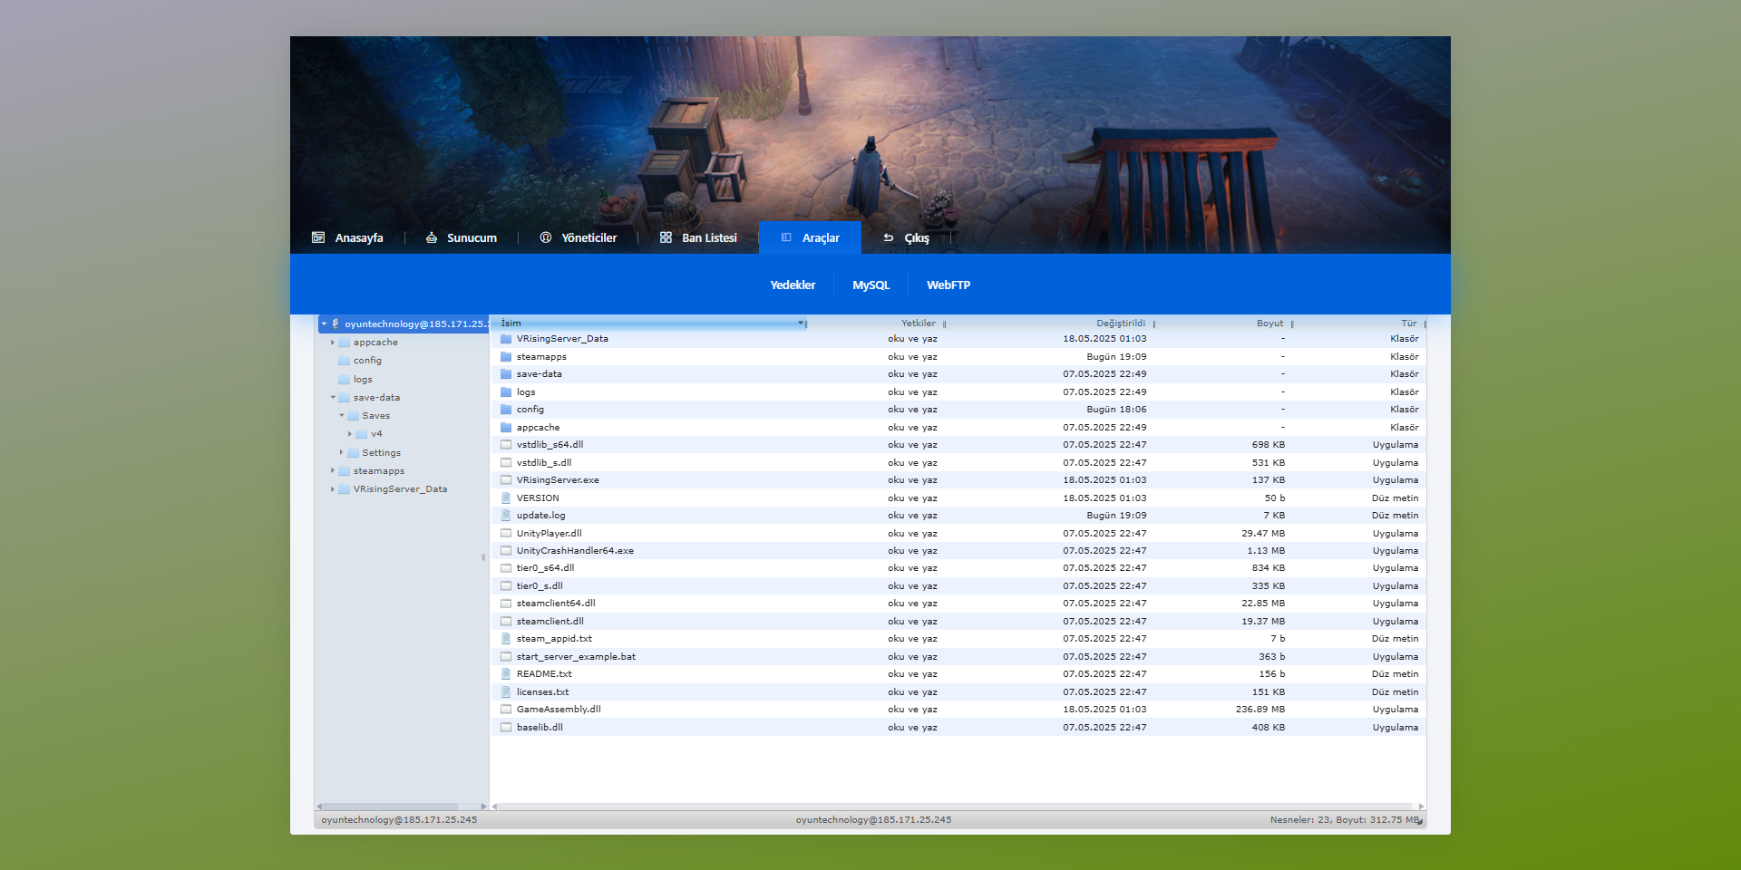This screenshot has height=870, width=1741.
Task: Click the VRisingServer.exe file icon in list
Action: tap(506, 480)
